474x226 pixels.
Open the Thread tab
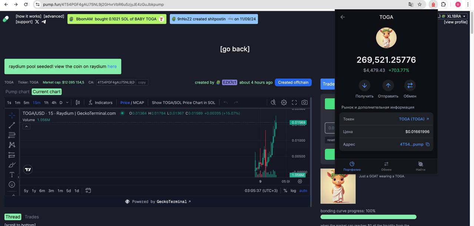13,217
